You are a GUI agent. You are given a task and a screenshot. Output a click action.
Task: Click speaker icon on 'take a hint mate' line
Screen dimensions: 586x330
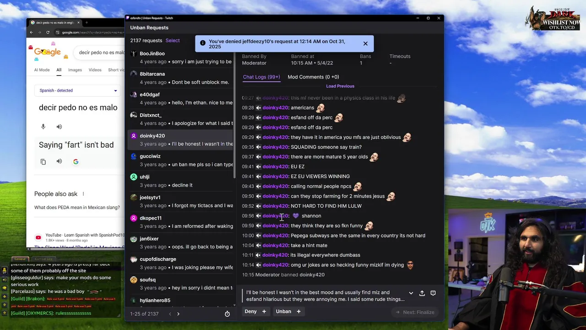point(258,246)
